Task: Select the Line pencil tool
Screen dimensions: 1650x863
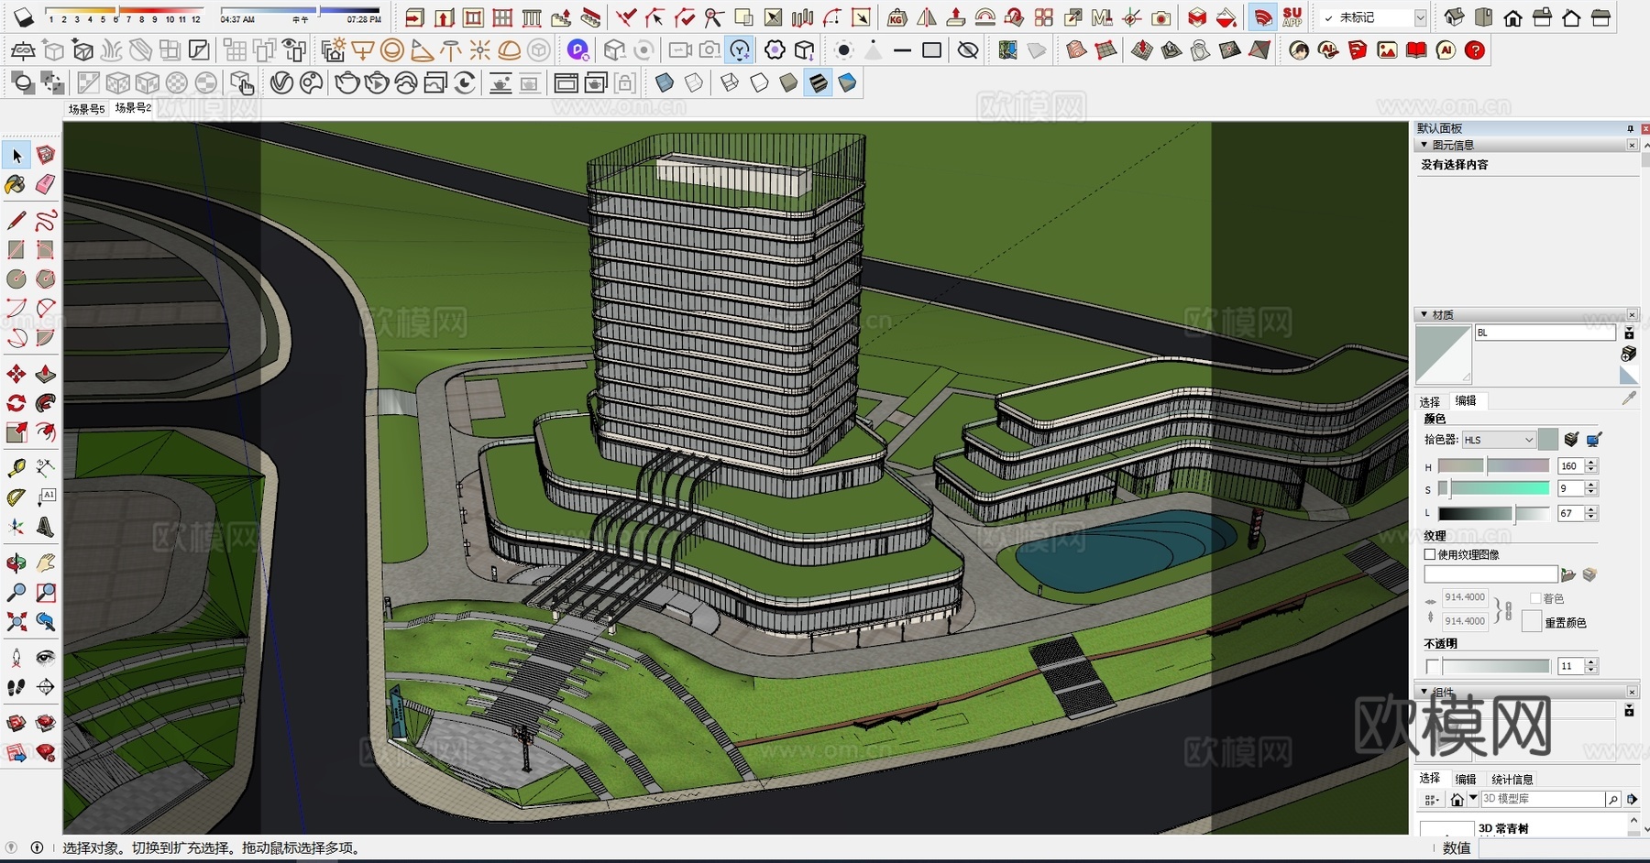Action: (x=16, y=221)
